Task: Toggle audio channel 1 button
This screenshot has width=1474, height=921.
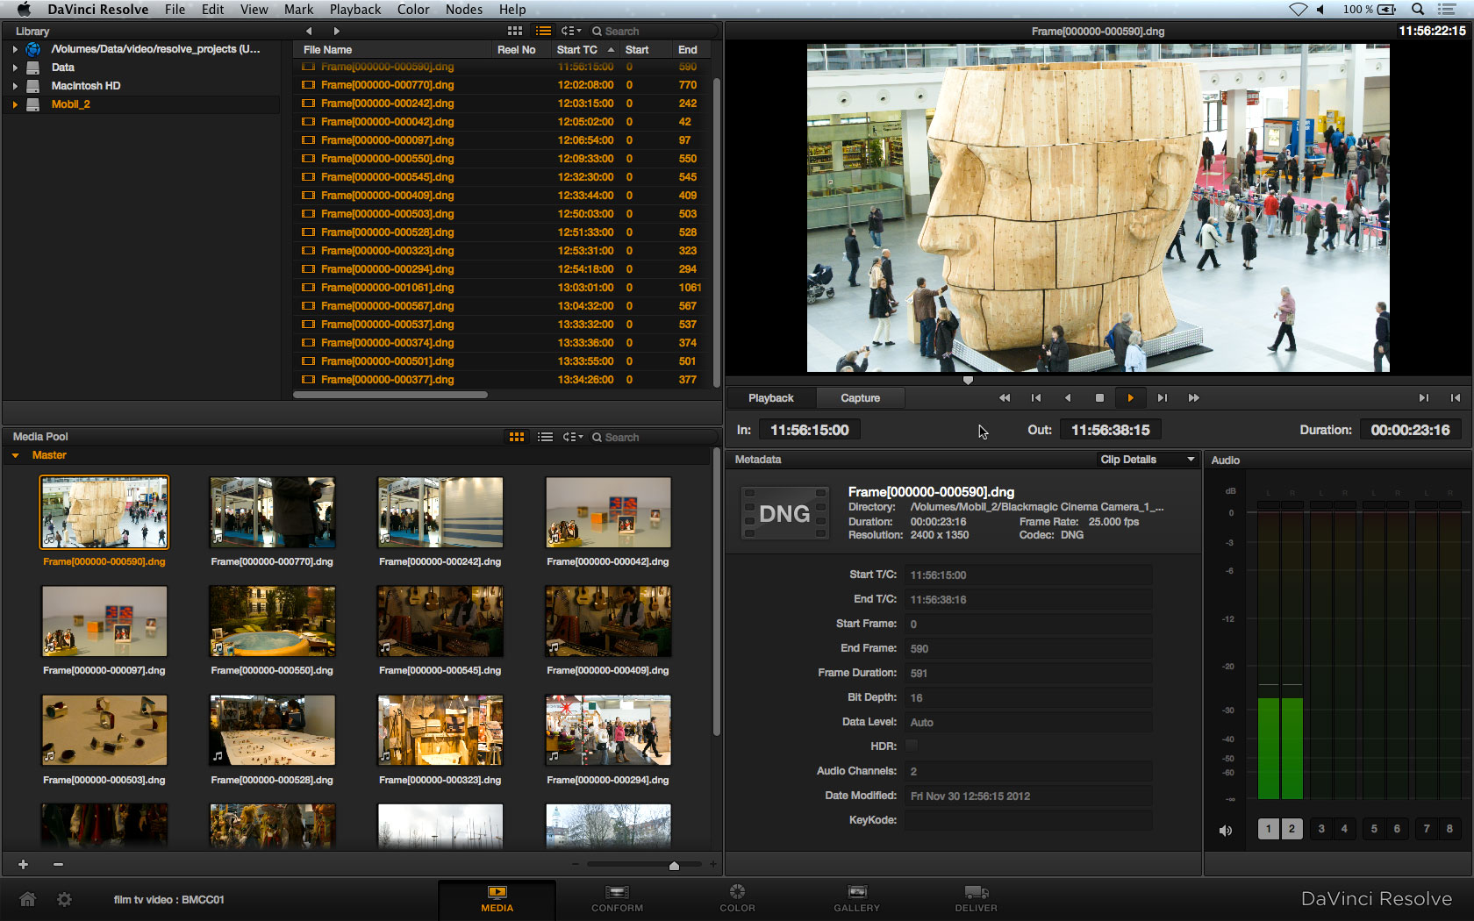Action: [1268, 828]
